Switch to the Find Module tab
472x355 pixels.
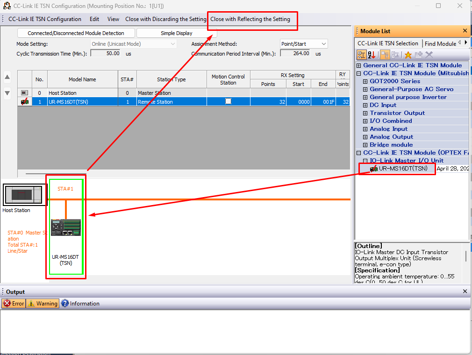point(440,43)
